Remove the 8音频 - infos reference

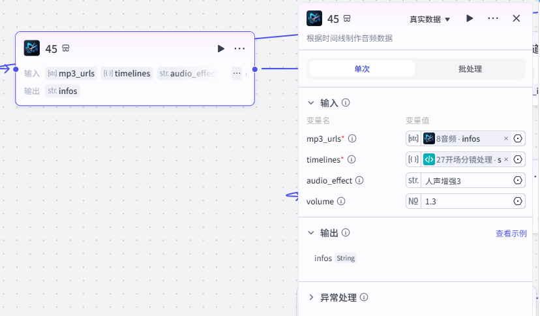click(506, 138)
